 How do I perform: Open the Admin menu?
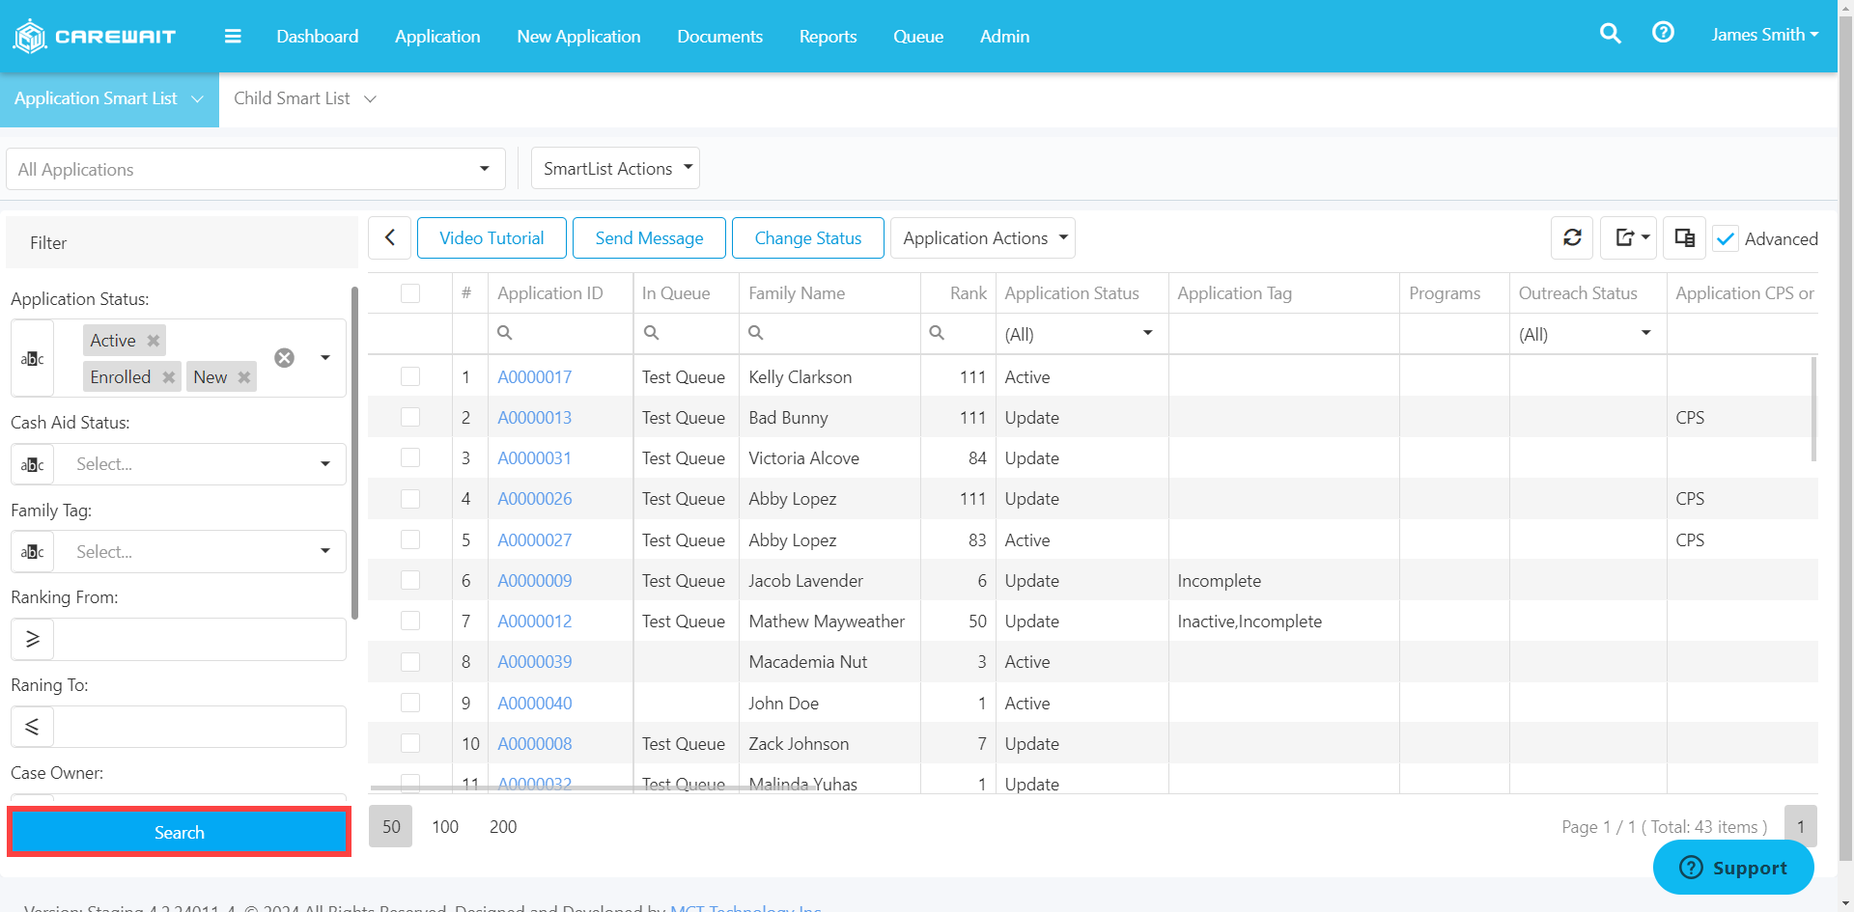coord(1004,36)
